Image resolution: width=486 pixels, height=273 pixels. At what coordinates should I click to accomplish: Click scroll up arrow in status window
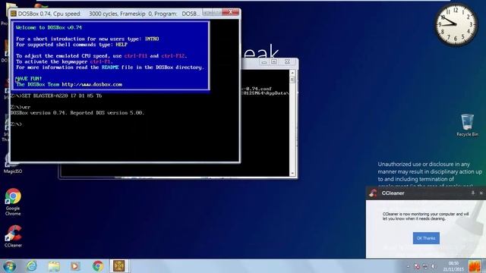(292, 73)
